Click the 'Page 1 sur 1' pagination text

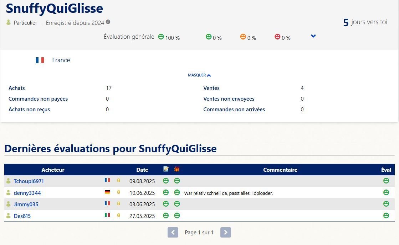click(x=199, y=232)
